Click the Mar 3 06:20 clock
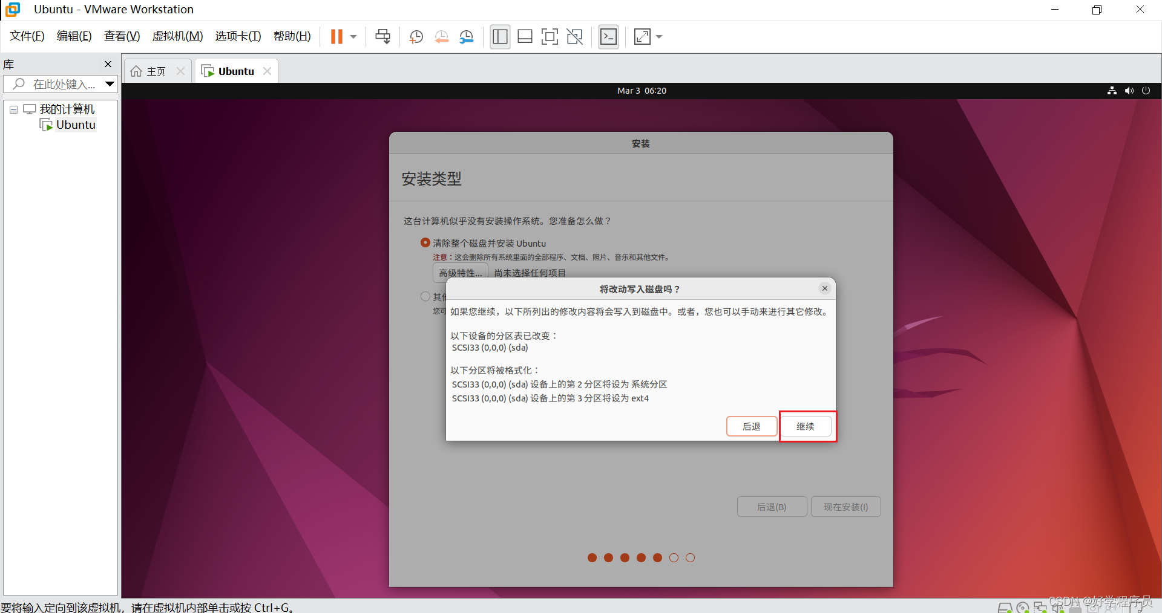 (642, 91)
